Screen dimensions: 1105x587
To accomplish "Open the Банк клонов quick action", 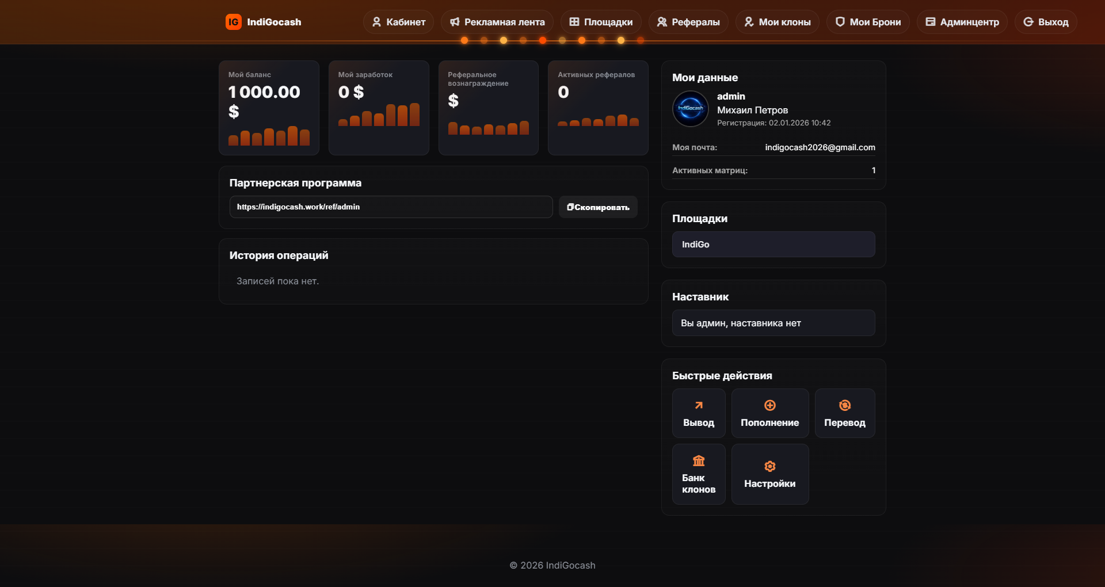I will (x=698, y=474).
